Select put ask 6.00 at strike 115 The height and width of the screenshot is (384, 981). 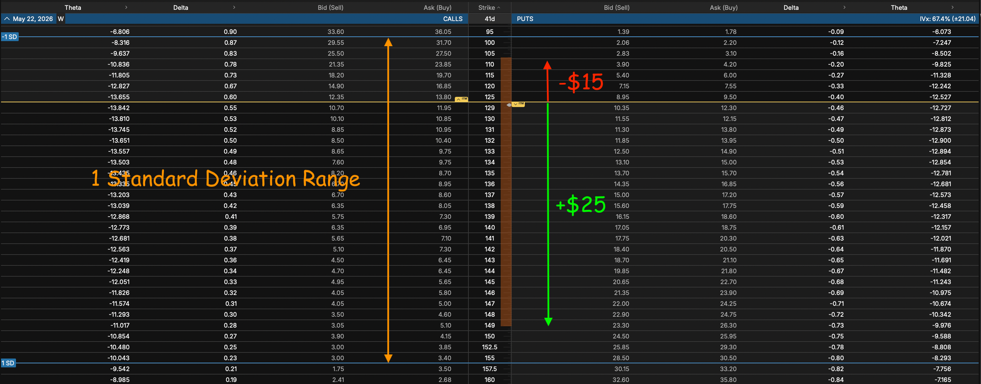730,75
